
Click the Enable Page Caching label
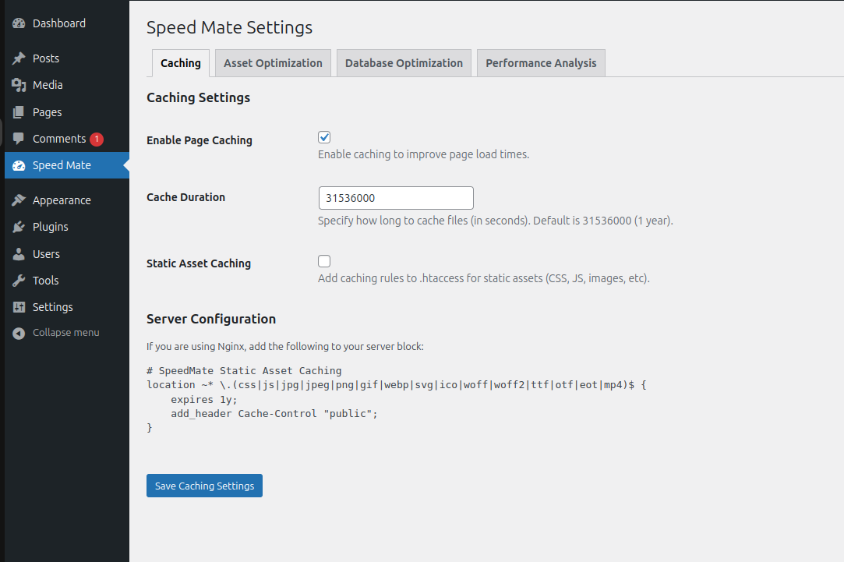pyautogui.click(x=200, y=140)
